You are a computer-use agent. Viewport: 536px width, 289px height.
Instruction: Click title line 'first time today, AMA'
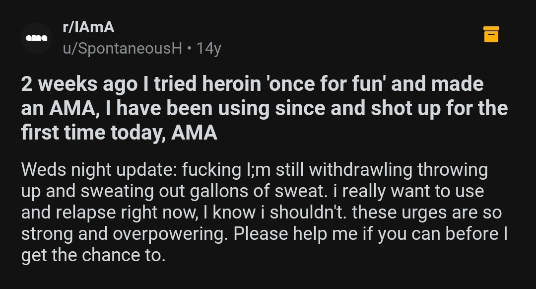119,133
